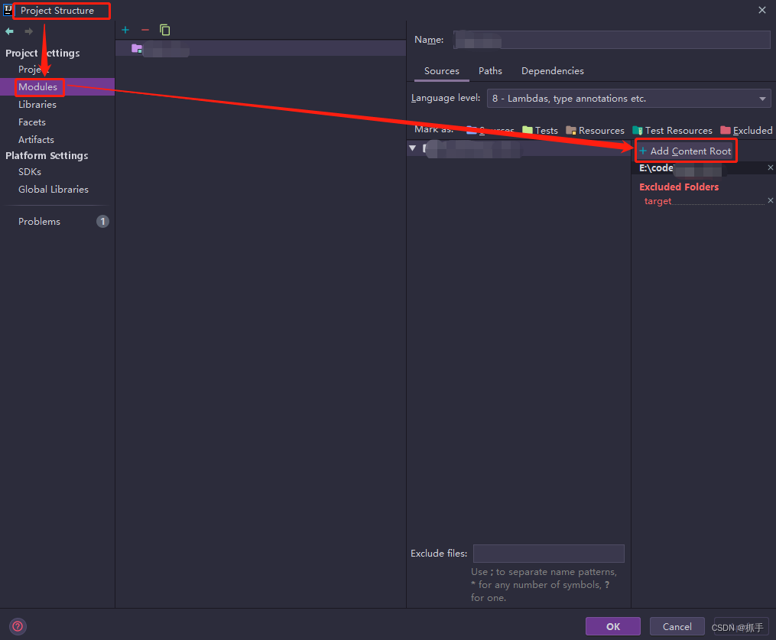Focus the module Name field
Screen dimensions: 776x640
[x=611, y=40]
